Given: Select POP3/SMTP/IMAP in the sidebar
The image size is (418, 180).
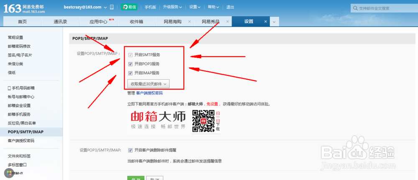Looking at the screenshot, I should click(25, 132).
